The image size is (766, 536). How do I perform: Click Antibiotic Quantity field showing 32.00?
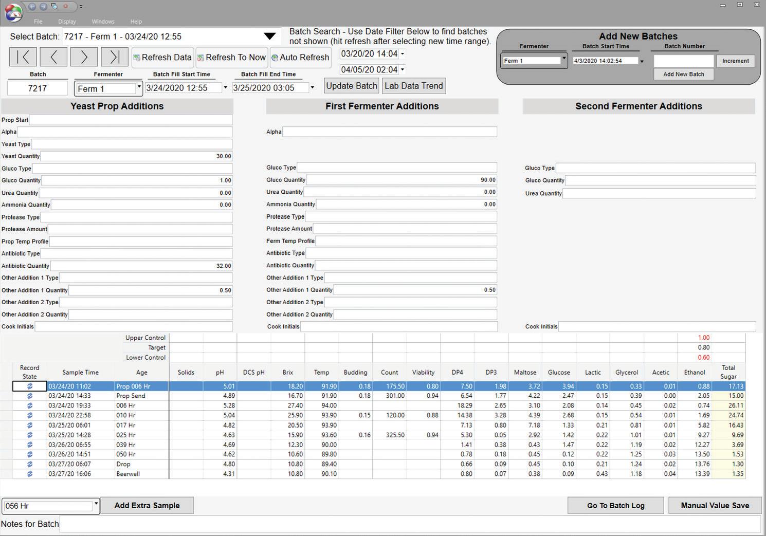(141, 266)
